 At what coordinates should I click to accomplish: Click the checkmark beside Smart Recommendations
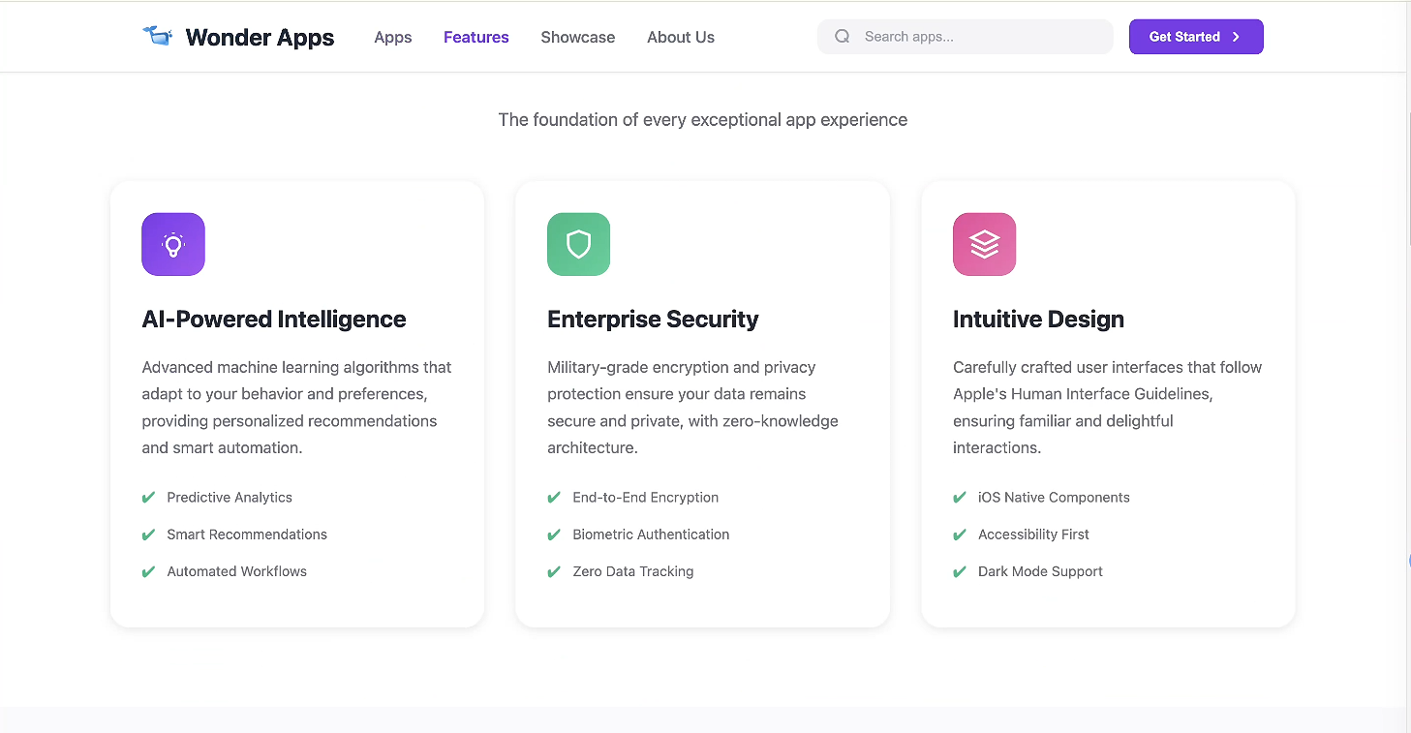148,534
